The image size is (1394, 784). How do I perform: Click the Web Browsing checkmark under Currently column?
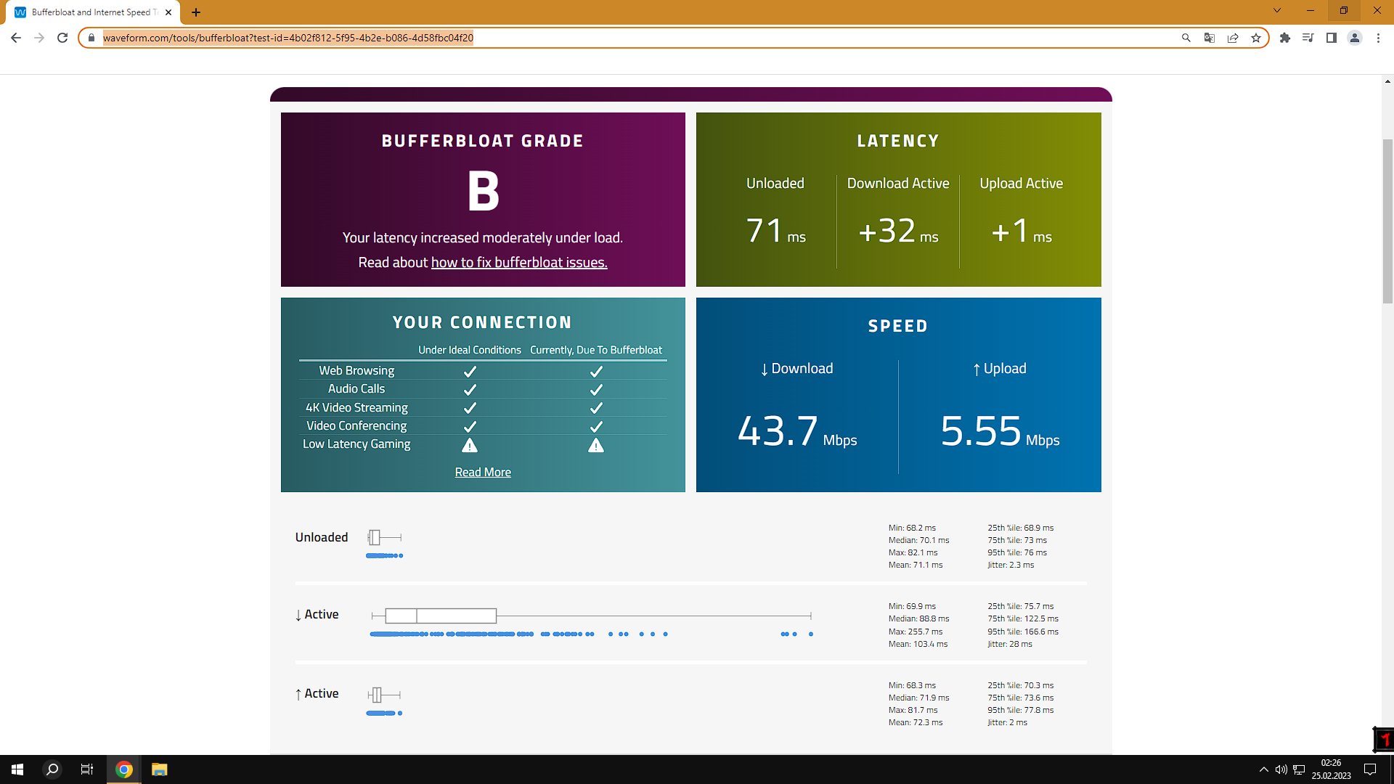(x=596, y=371)
